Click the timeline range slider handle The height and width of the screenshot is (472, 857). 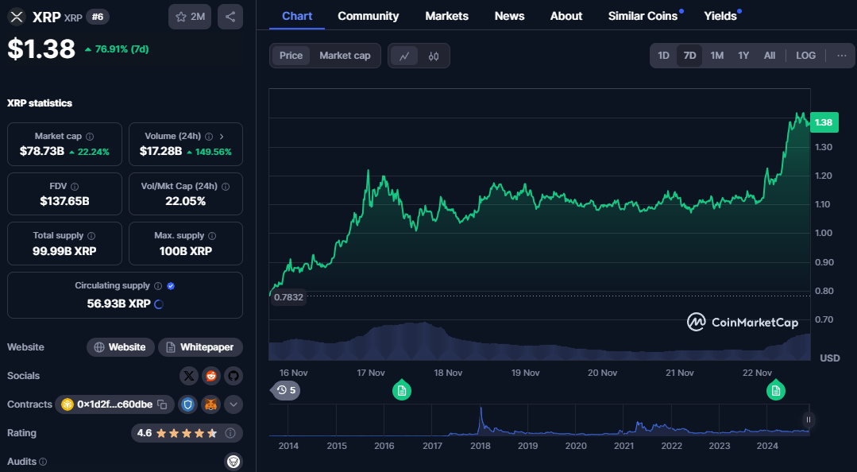coord(808,420)
